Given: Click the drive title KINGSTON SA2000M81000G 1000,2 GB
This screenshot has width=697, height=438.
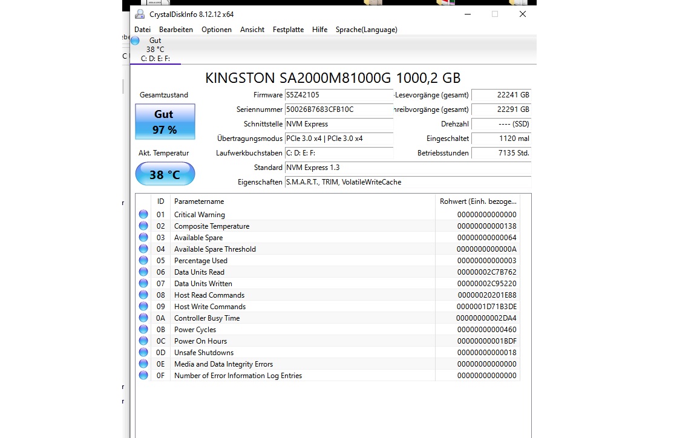Looking at the screenshot, I should coord(333,78).
